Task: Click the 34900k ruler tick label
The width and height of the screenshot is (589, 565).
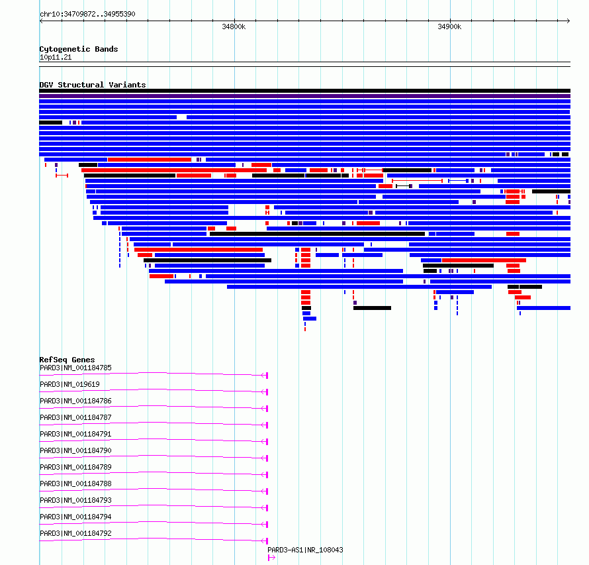Action: pyautogui.click(x=449, y=26)
